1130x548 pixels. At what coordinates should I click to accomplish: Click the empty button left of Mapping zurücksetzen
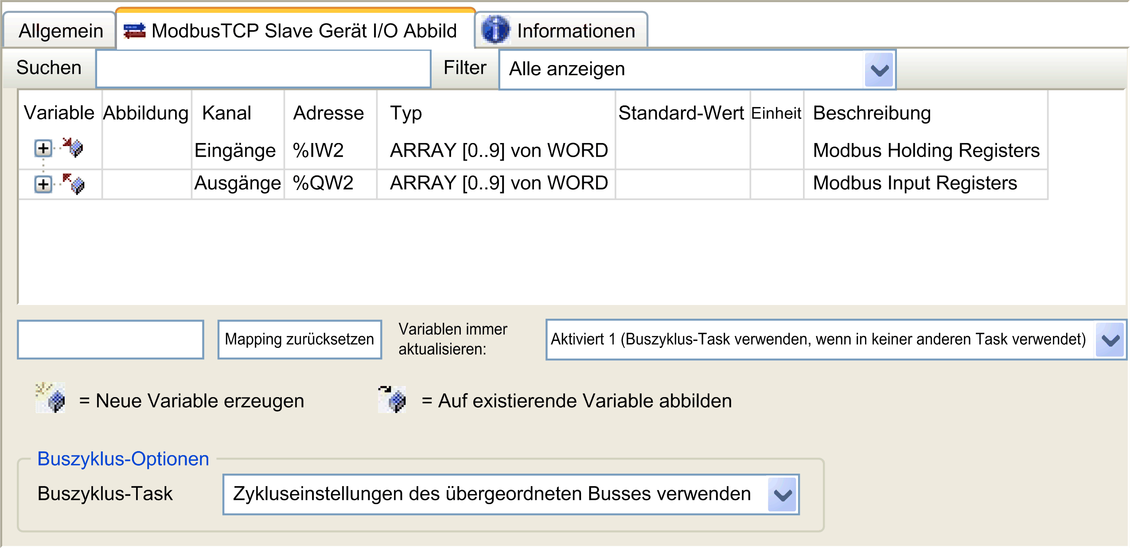click(110, 340)
